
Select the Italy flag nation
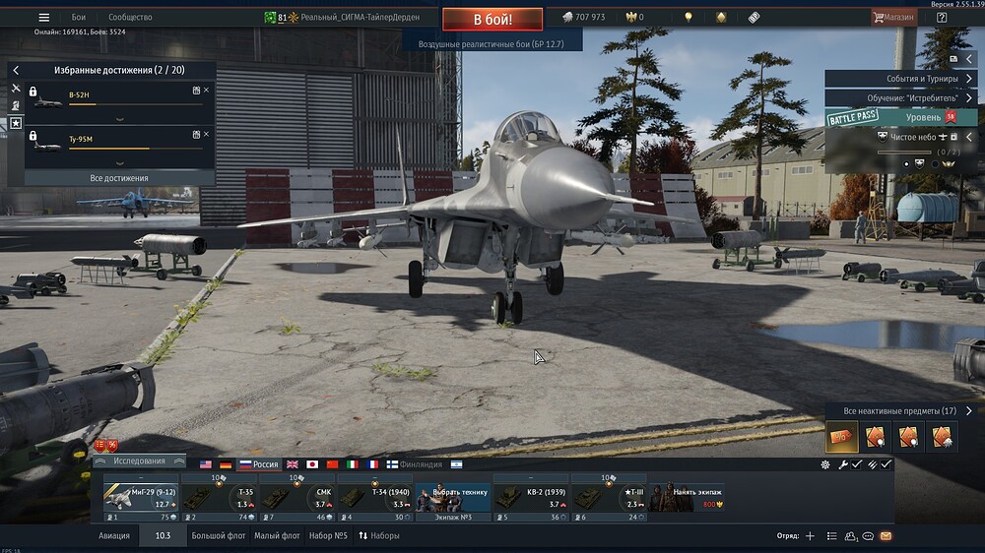[x=353, y=464]
